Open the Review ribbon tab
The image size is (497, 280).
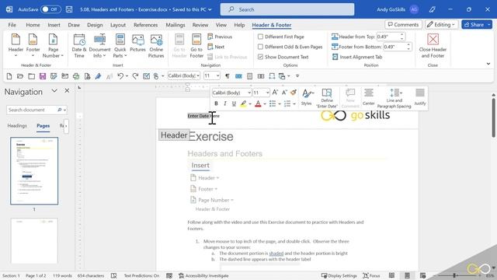pyautogui.click(x=200, y=25)
